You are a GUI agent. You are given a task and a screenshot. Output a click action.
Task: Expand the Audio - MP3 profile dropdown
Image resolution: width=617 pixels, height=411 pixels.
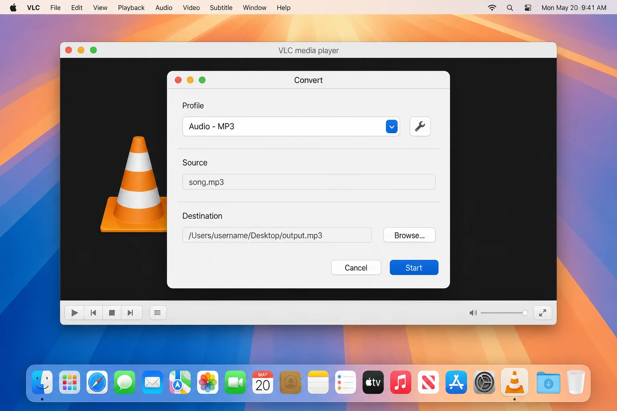pos(392,126)
